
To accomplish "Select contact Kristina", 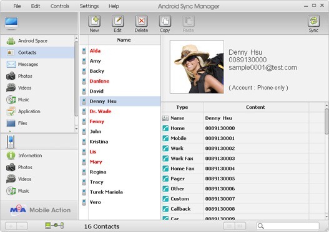I will coord(120,142).
